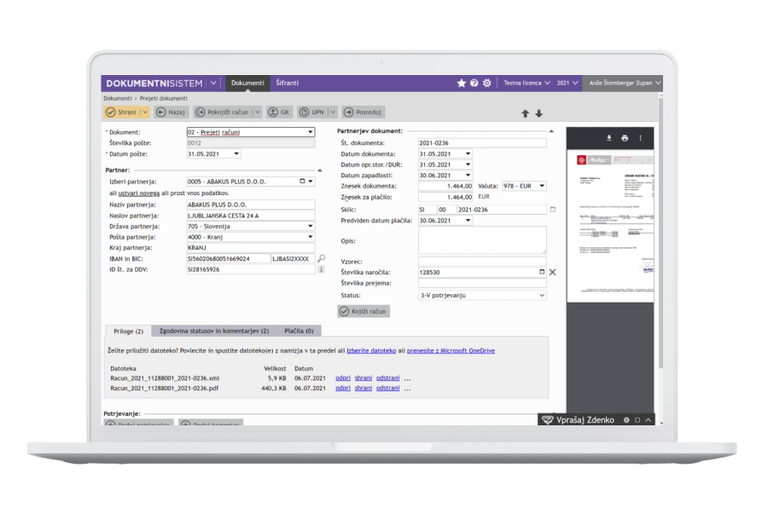
Task: Go to next document with down arrow
Action: (x=538, y=113)
